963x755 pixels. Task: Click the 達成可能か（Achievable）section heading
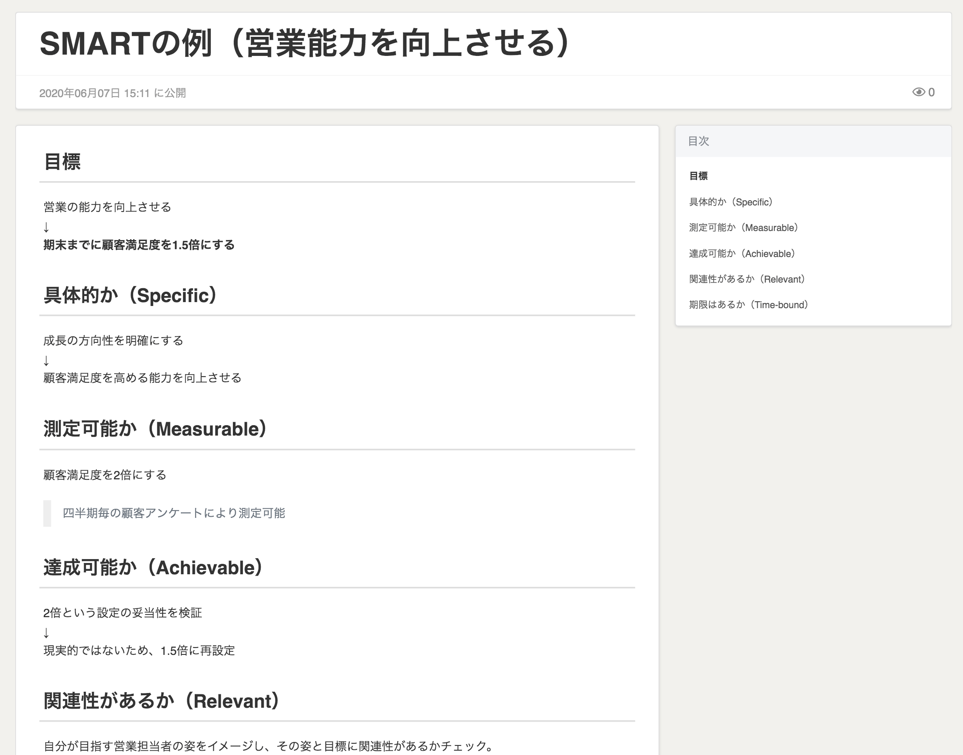click(x=153, y=568)
